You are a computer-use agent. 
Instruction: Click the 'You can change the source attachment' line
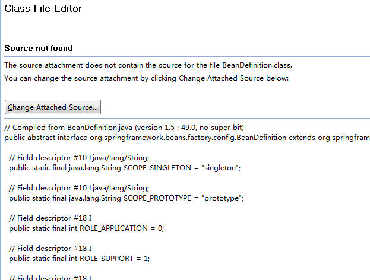point(146,78)
